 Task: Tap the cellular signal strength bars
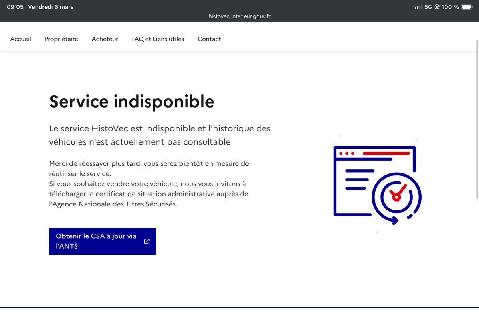click(x=418, y=7)
